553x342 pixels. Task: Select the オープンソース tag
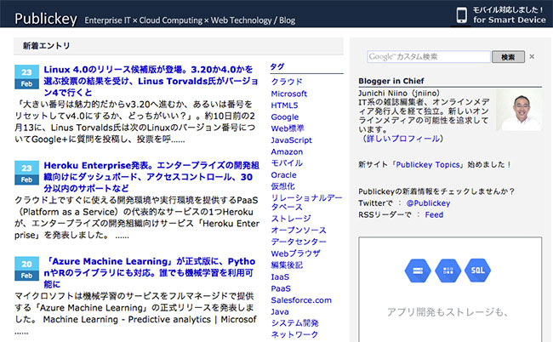299,231
